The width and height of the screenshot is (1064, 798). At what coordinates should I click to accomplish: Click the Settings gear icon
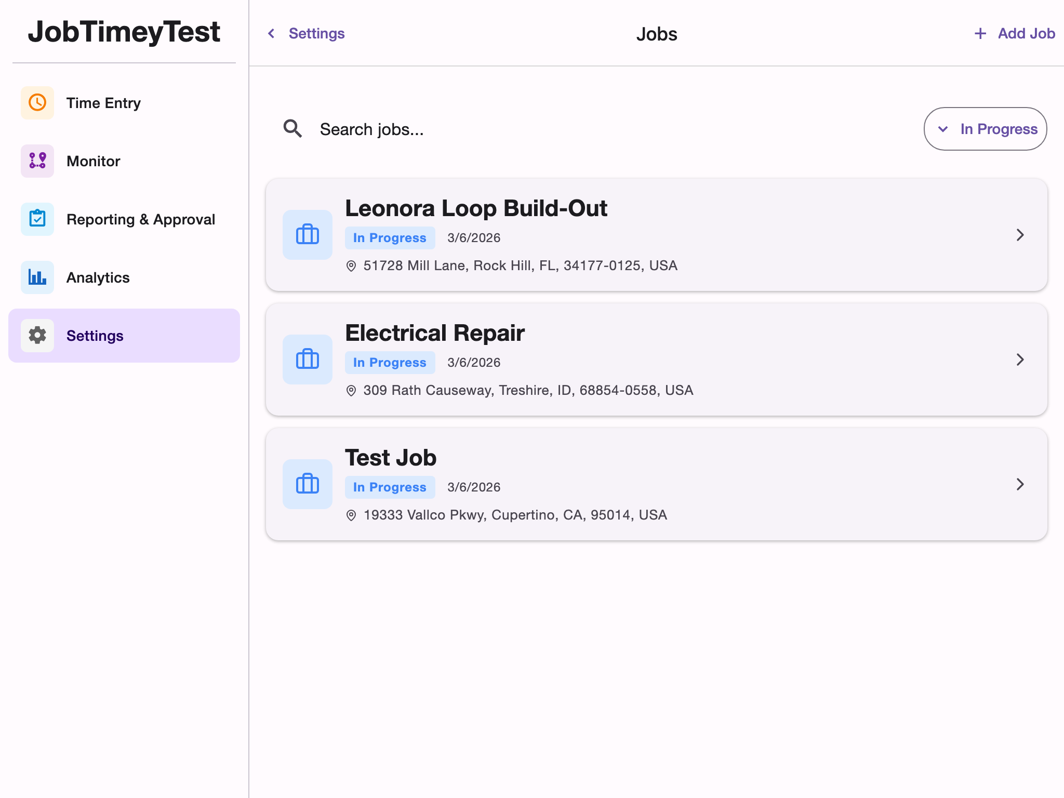click(37, 336)
